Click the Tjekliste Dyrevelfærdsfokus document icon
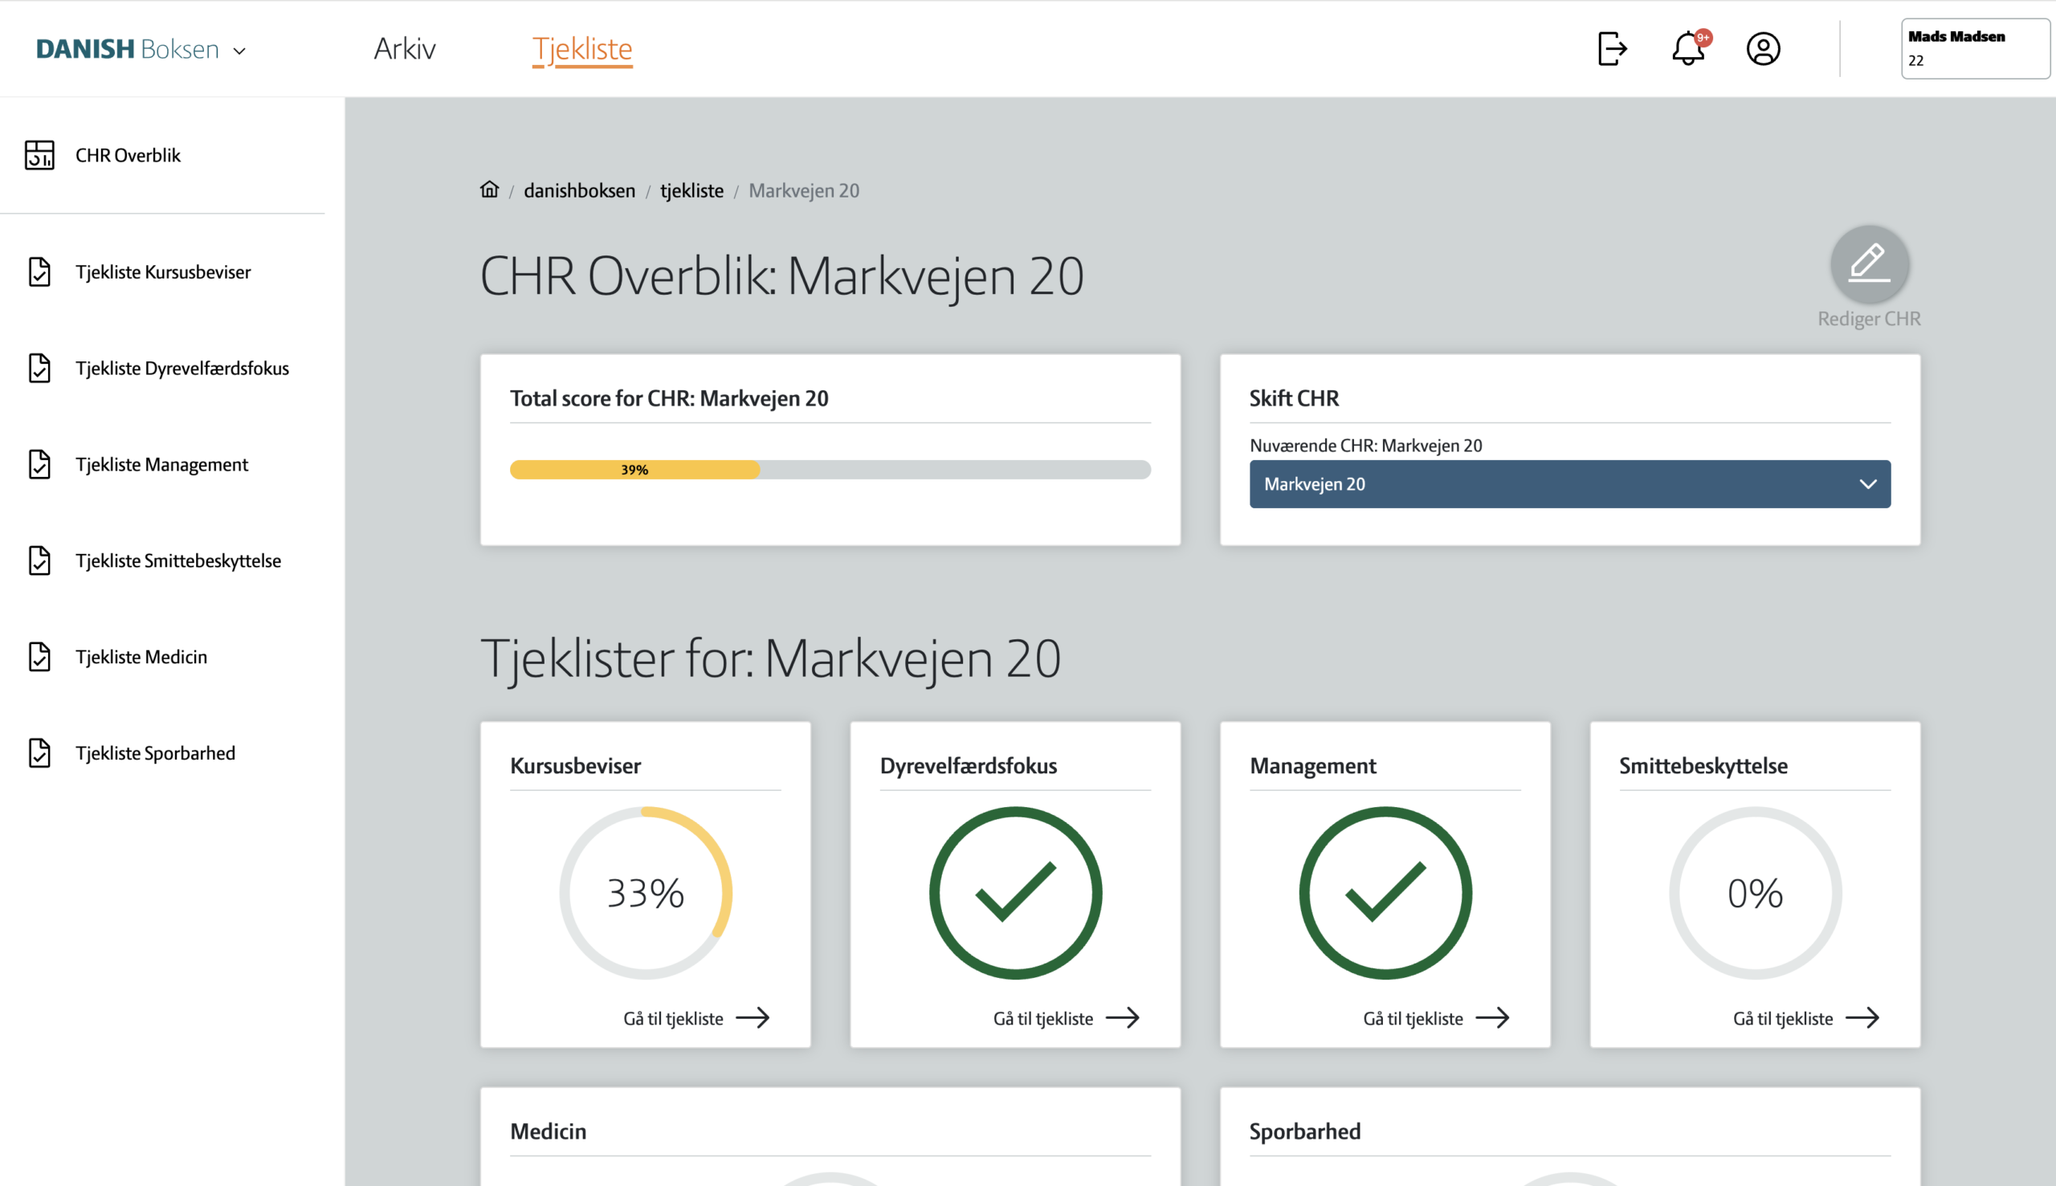 [x=39, y=369]
